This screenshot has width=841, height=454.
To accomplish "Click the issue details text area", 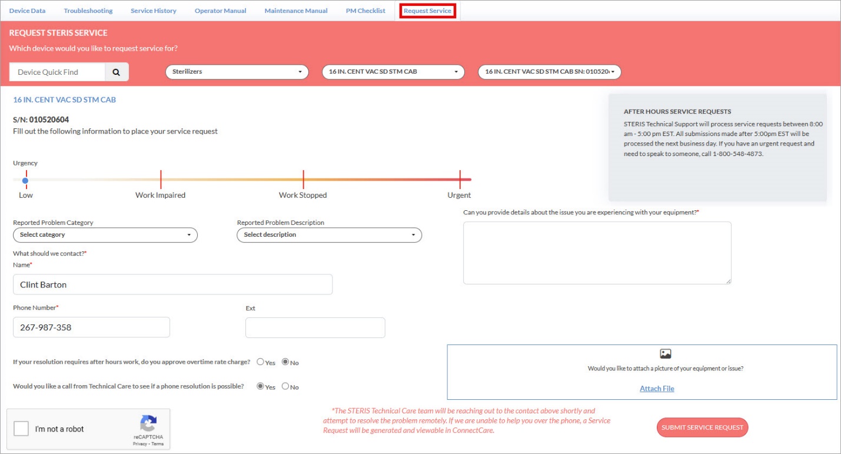I will [597, 253].
